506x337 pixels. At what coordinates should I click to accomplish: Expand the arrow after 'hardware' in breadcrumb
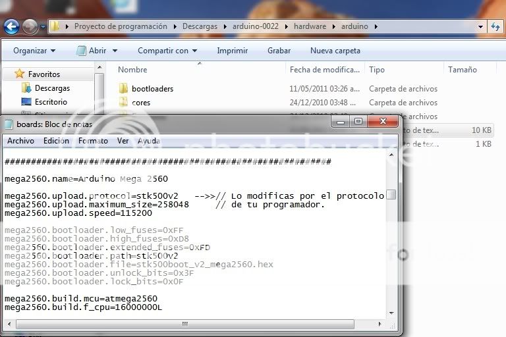333,27
